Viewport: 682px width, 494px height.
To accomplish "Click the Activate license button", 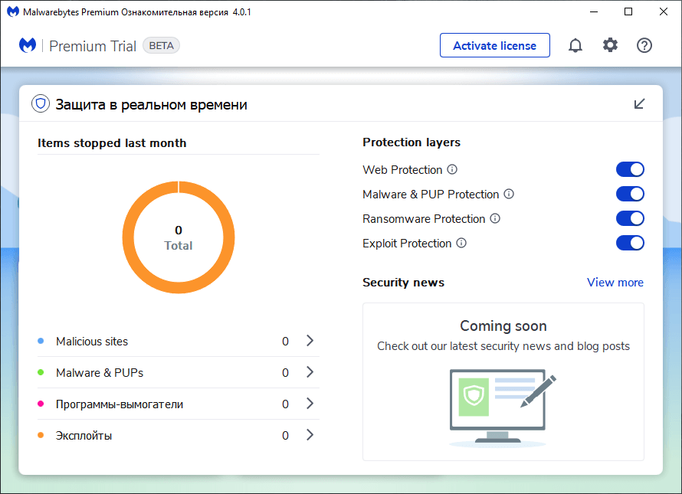I will coord(494,45).
